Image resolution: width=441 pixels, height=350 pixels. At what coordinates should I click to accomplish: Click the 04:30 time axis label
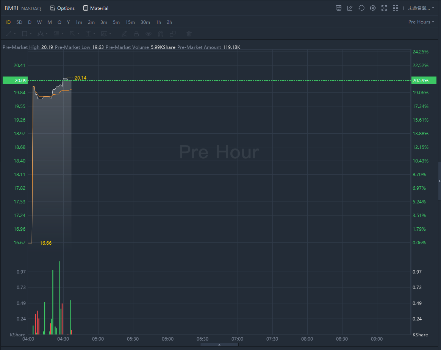pos(63,339)
